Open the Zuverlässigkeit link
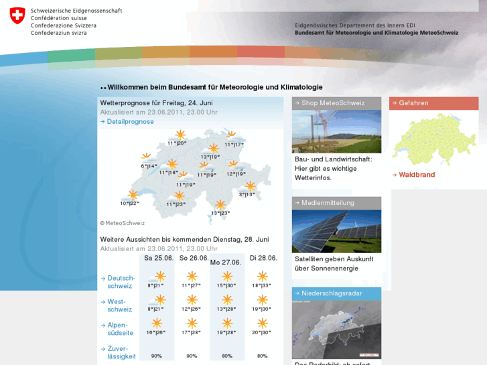Viewport: 487px width, 365px height. point(119,352)
